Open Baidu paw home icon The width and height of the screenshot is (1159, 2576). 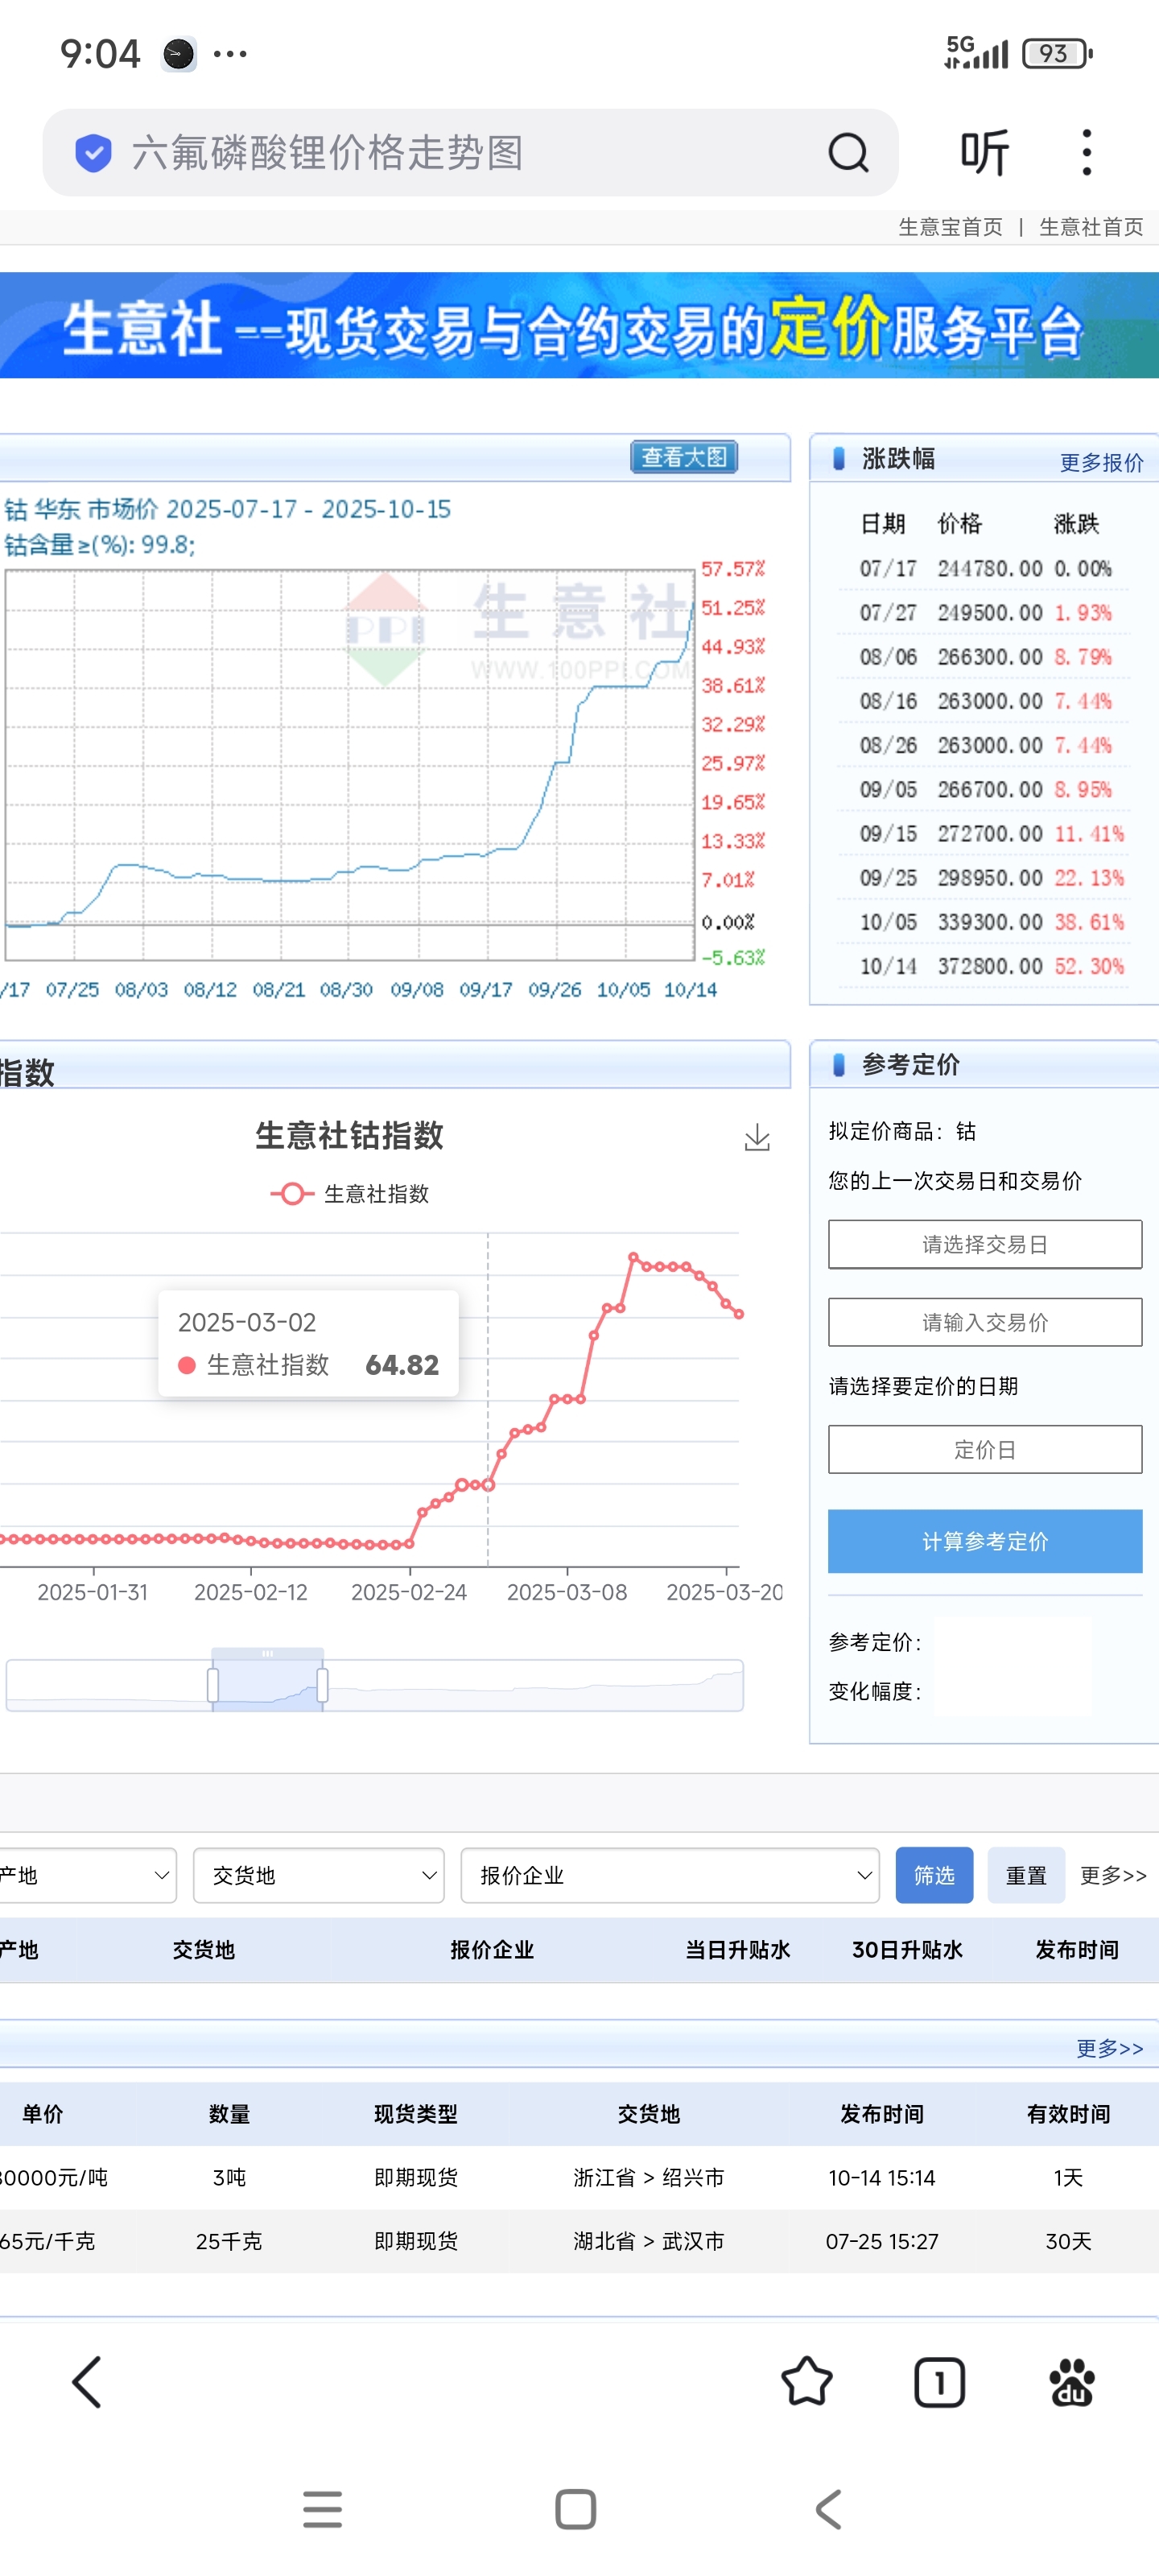point(1072,2382)
